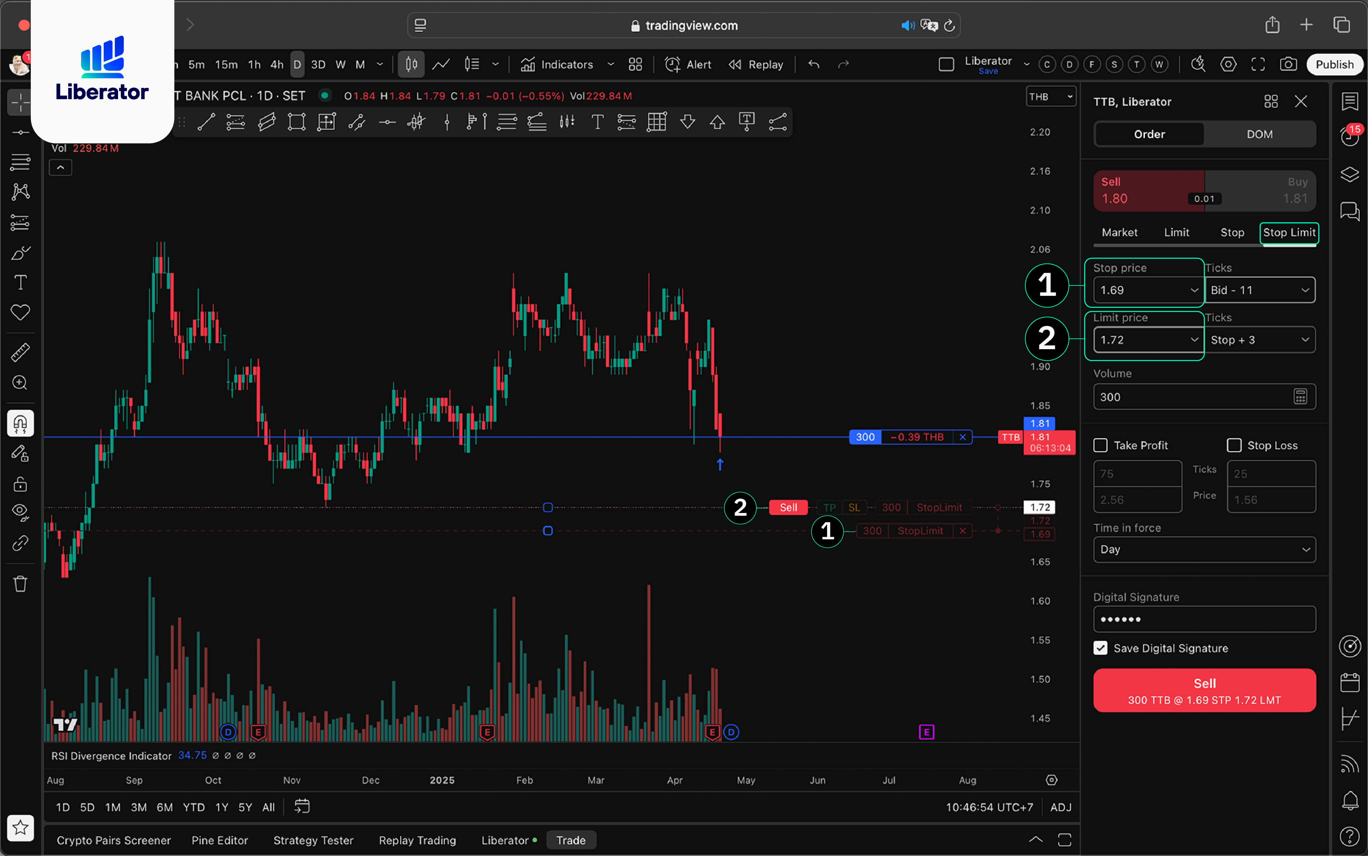Open Go to date calendar icon
Screen dimensions: 1368x856
[x=302, y=807]
